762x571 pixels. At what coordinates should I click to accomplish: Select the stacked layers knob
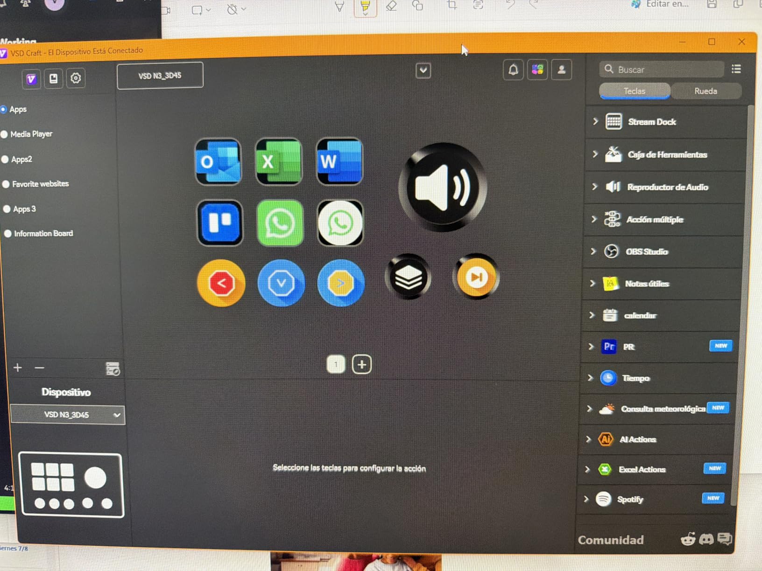pos(408,277)
